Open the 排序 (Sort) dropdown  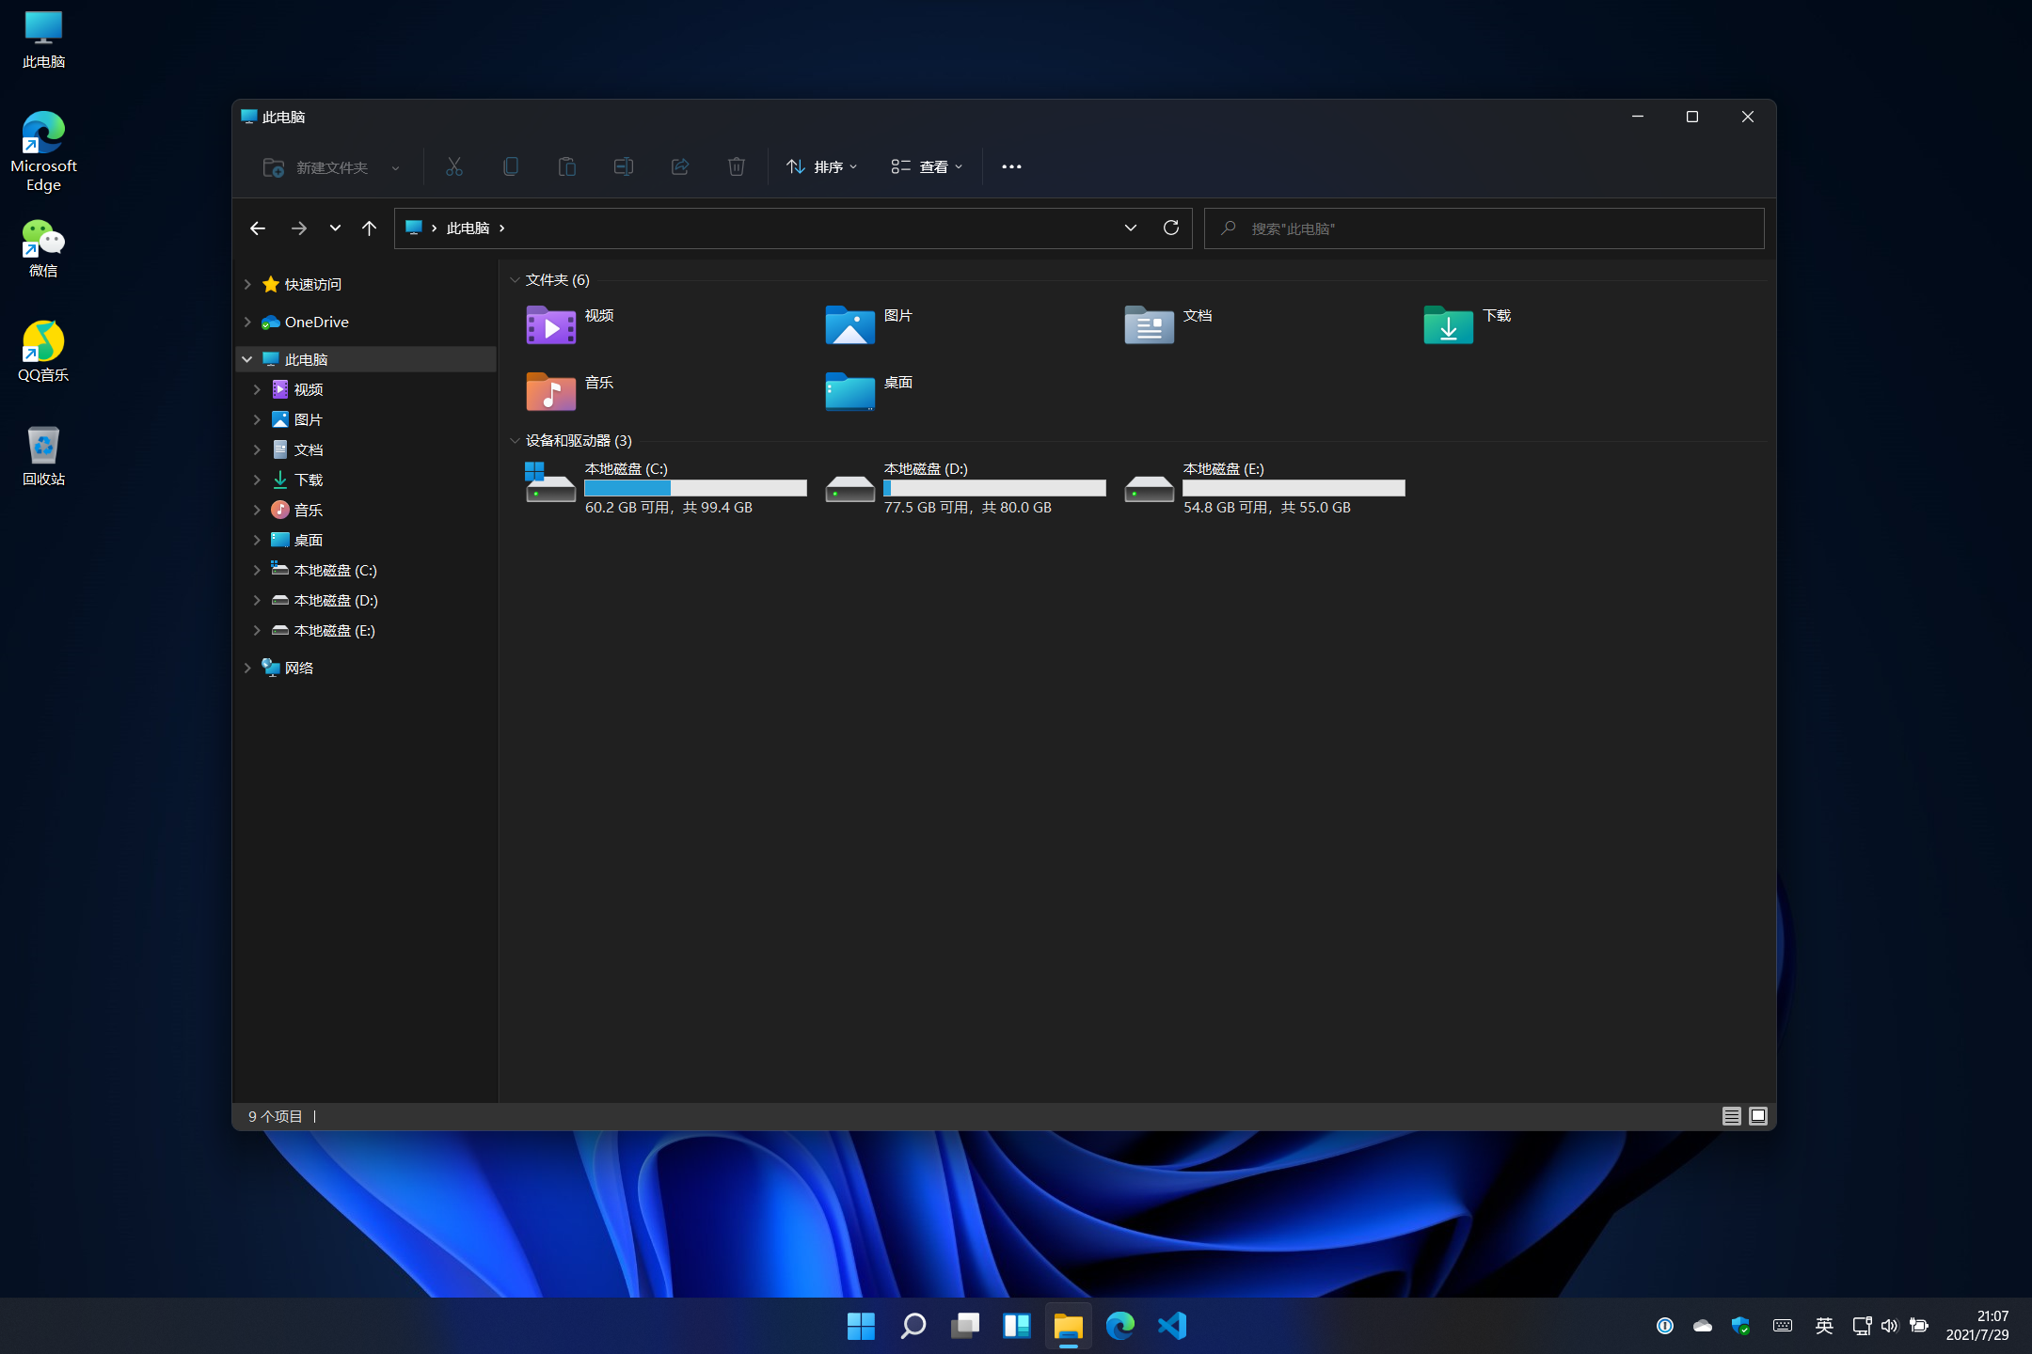(x=821, y=166)
